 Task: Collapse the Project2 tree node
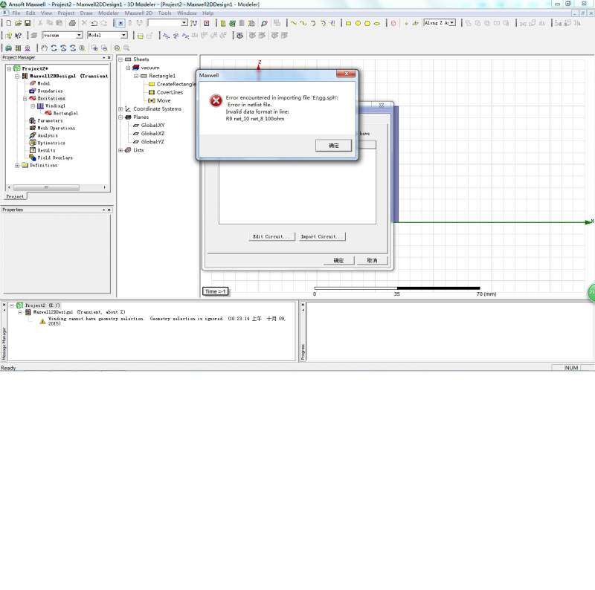click(x=10, y=69)
